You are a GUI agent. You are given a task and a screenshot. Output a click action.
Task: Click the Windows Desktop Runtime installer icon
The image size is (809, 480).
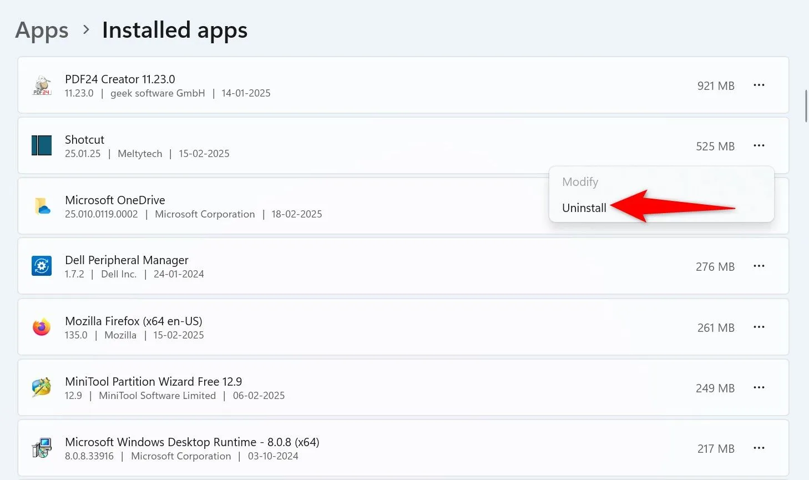coord(42,448)
